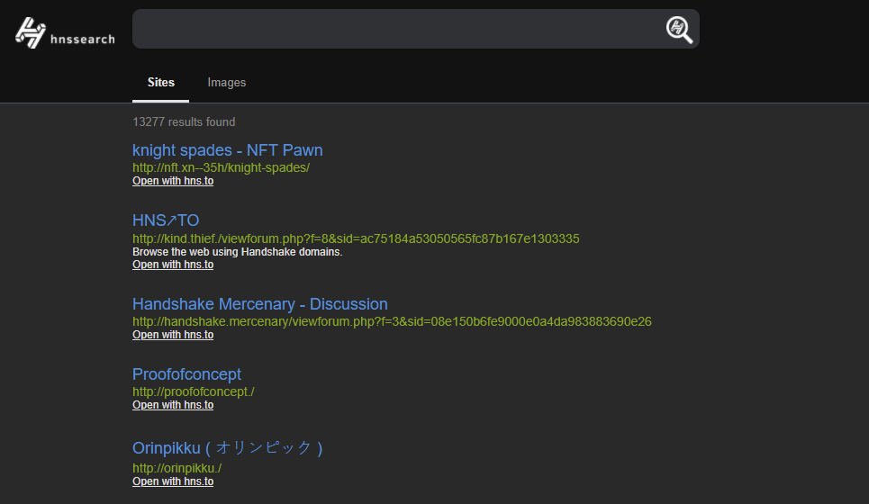Click the http://orinpikku./ URL
869x504 pixels.
[177, 468]
